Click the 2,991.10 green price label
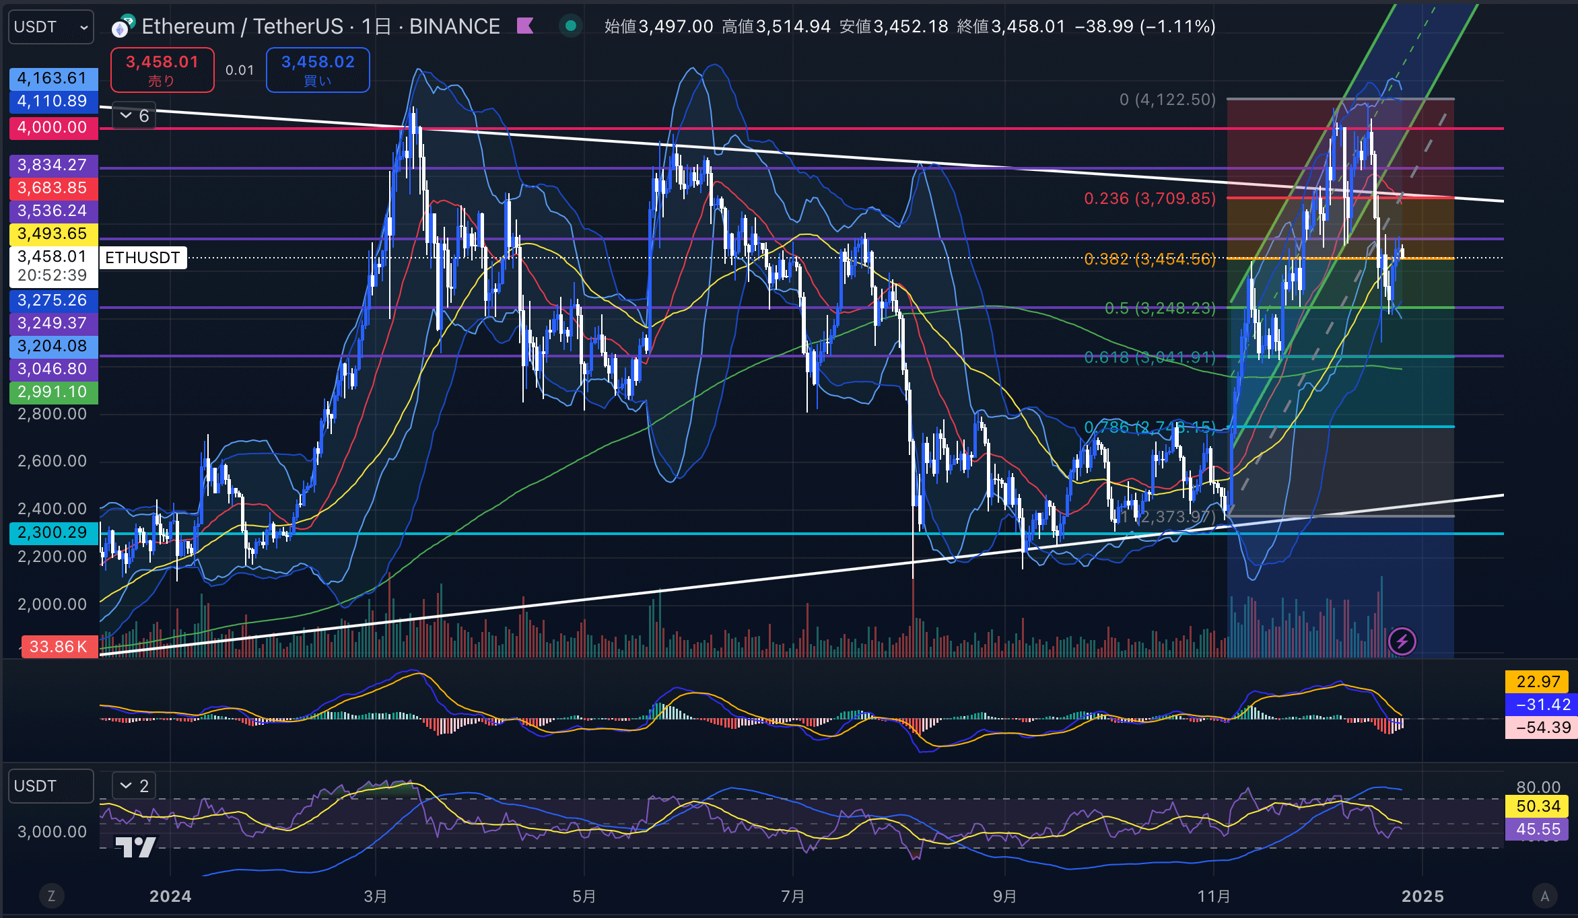Screen dimensions: 1578x918 coord(54,392)
